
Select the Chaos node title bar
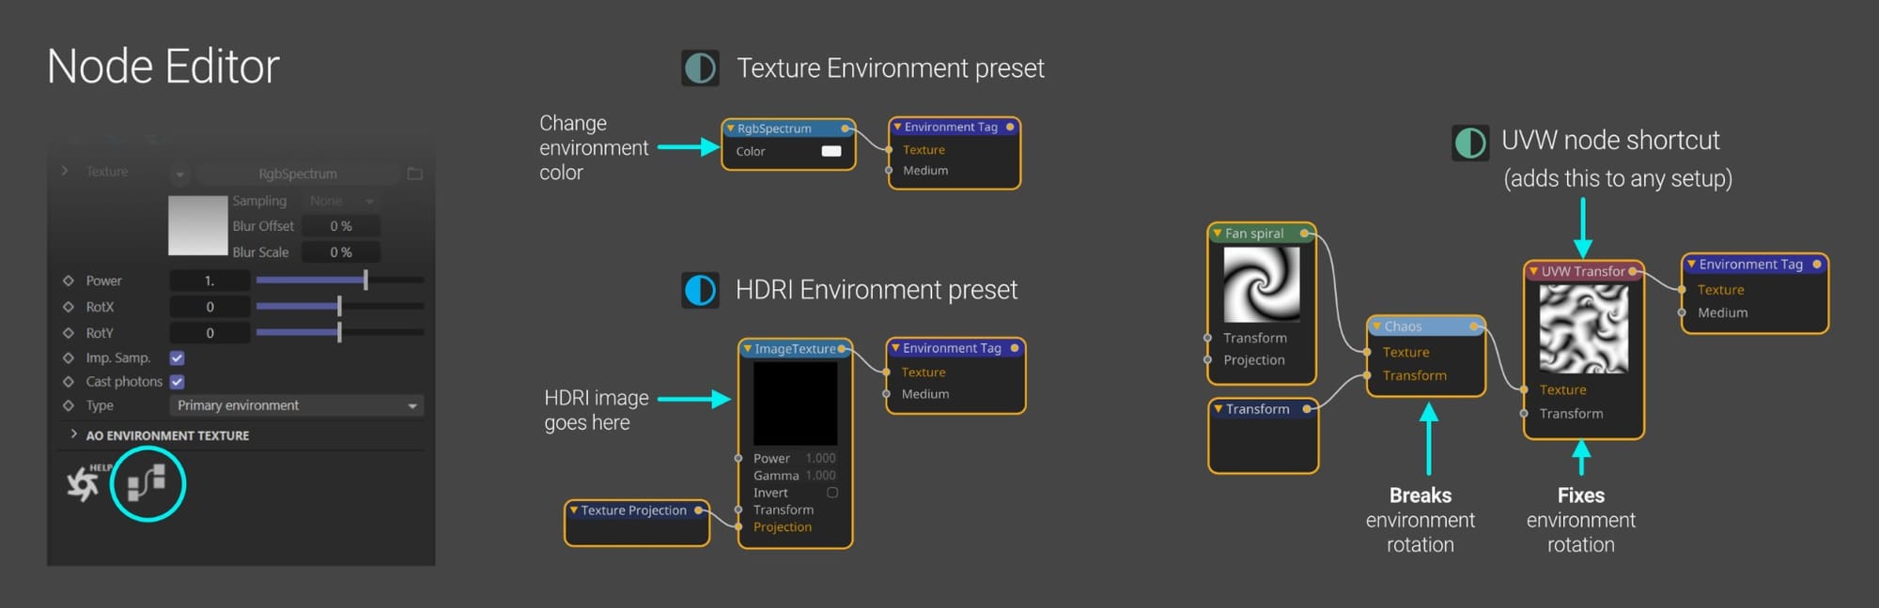pyautogui.click(x=1425, y=327)
